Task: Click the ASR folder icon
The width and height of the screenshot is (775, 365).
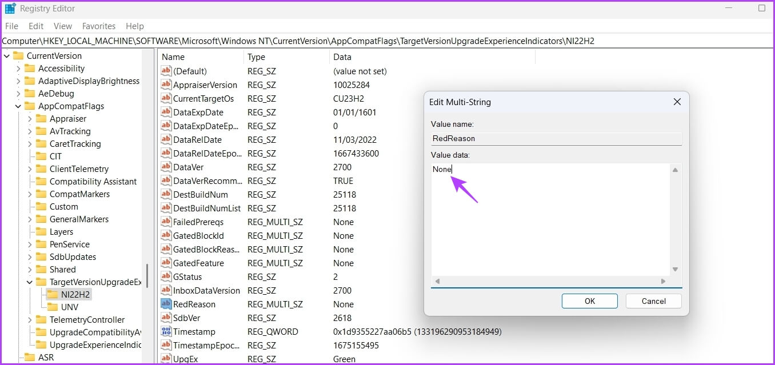Action: 29,358
